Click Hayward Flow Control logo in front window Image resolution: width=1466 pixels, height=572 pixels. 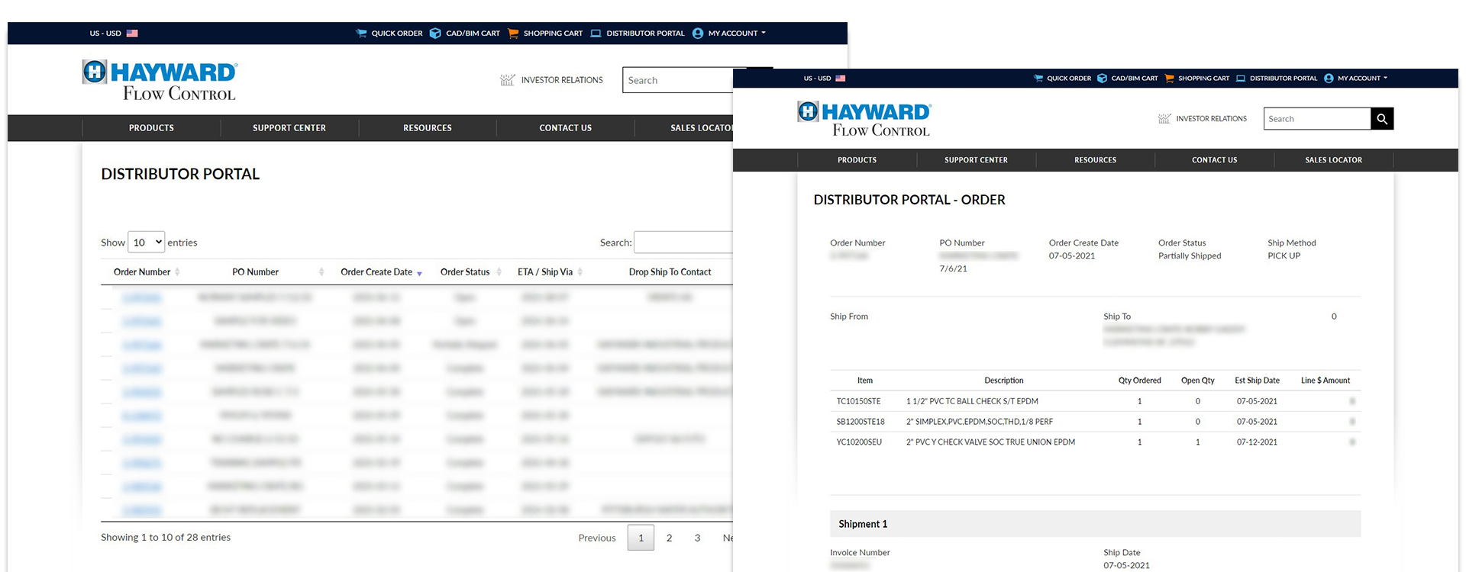864,119
